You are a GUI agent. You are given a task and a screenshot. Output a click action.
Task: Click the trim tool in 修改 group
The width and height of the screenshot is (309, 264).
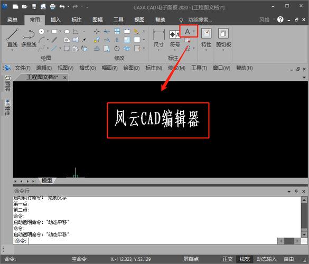click(x=107, y=31)
